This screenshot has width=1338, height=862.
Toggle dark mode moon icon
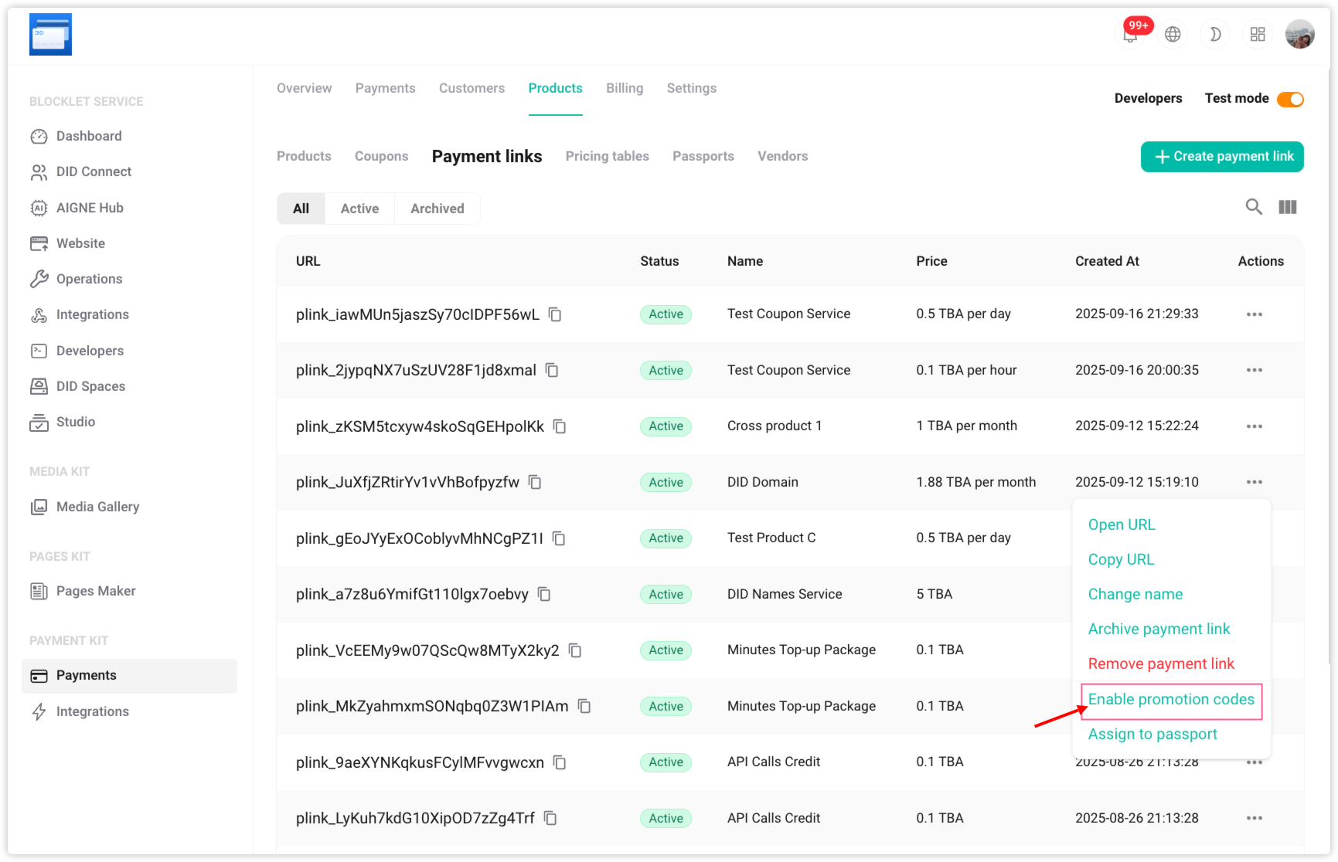tap(1215, 35)
